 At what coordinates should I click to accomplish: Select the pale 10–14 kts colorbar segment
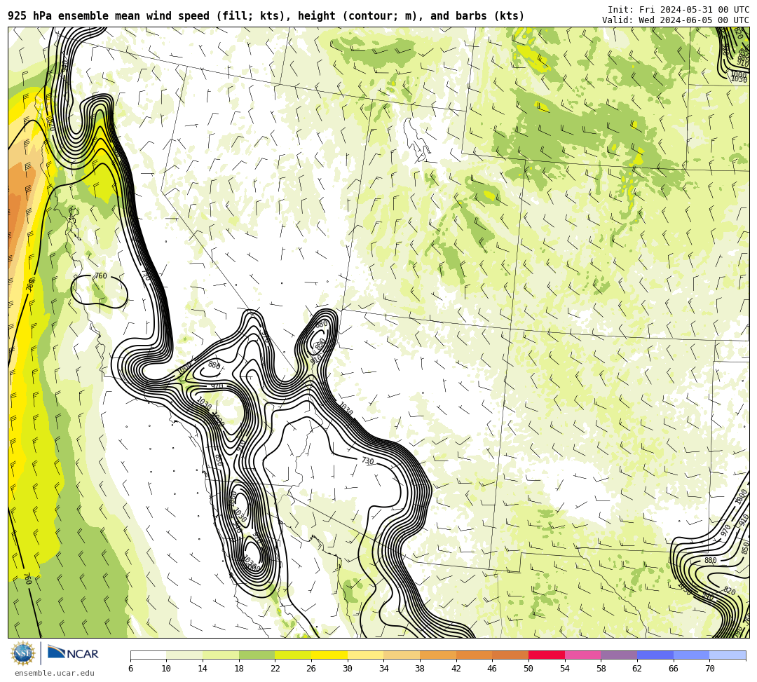(x=184, y=655)
